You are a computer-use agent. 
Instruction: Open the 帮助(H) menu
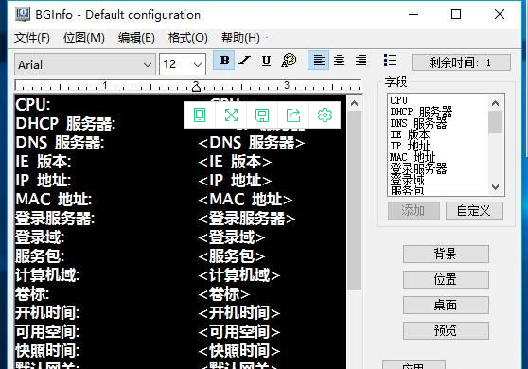coord(240,37)
